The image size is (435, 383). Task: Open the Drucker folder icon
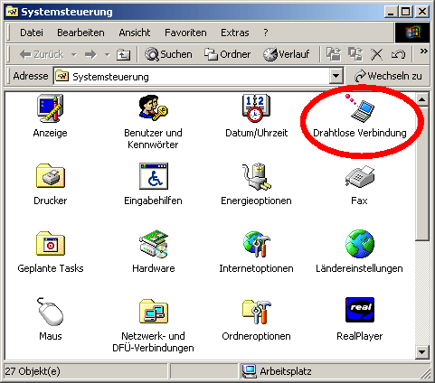(51, 176)
